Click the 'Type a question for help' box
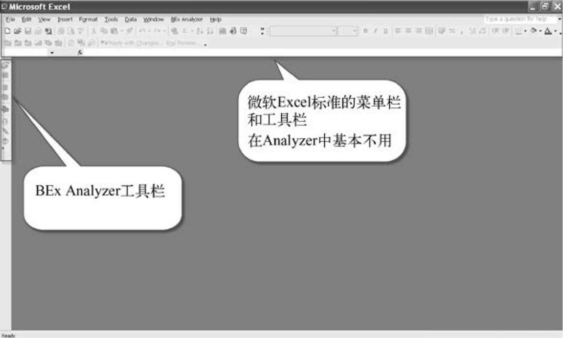 [519, 19]
